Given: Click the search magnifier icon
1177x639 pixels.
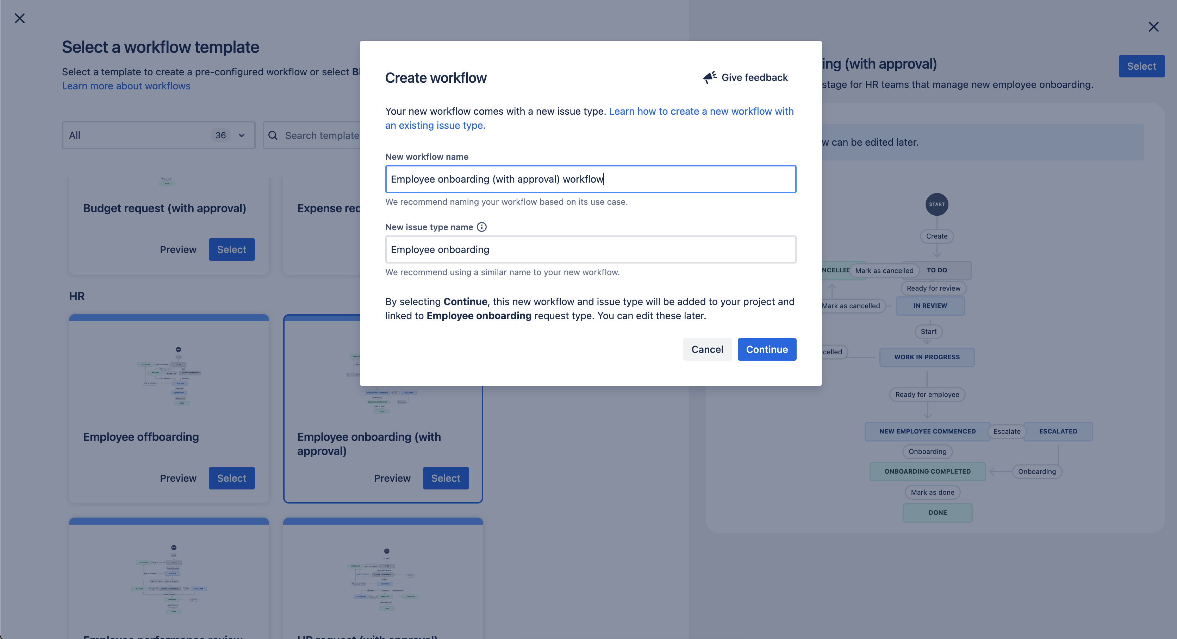Looking at the screenshot, I should [x=273, y=135].
